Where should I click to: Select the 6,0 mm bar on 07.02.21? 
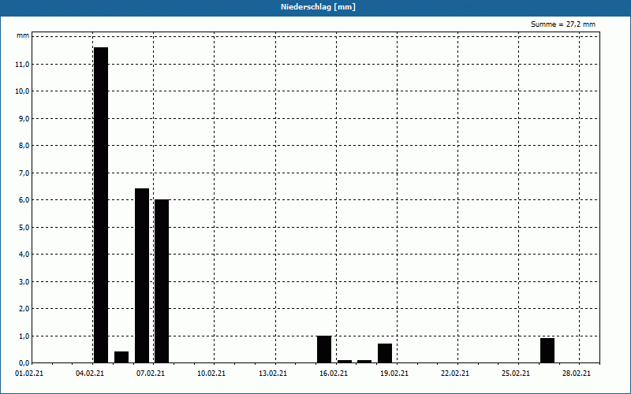(x=162, y=281)
